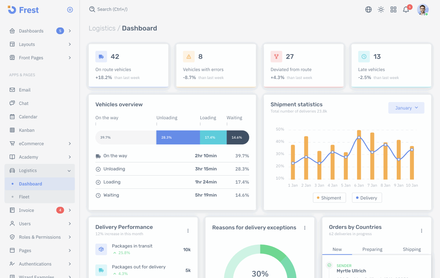440x278 pixels.
Task: Open the language globe selector
Action: coord(368,9)
